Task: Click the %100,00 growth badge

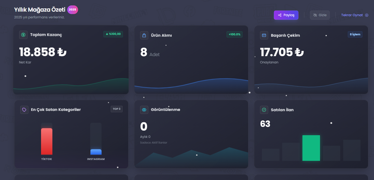Action: [x=113, y=34]
